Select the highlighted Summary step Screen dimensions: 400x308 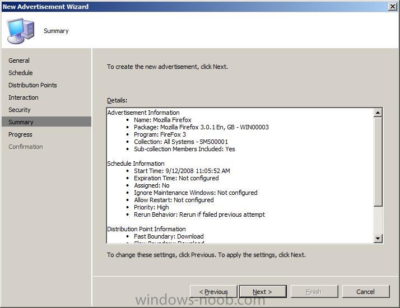coord(46,122)
